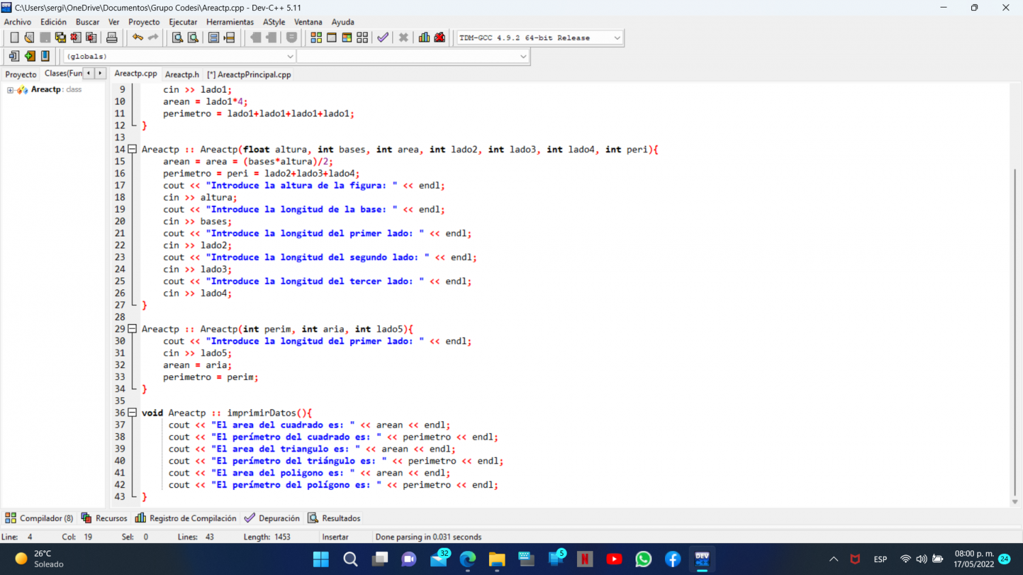The image size is (1023, 575).
Task: Undo the last edit via toolbar arrow
Action: [138, 37]
